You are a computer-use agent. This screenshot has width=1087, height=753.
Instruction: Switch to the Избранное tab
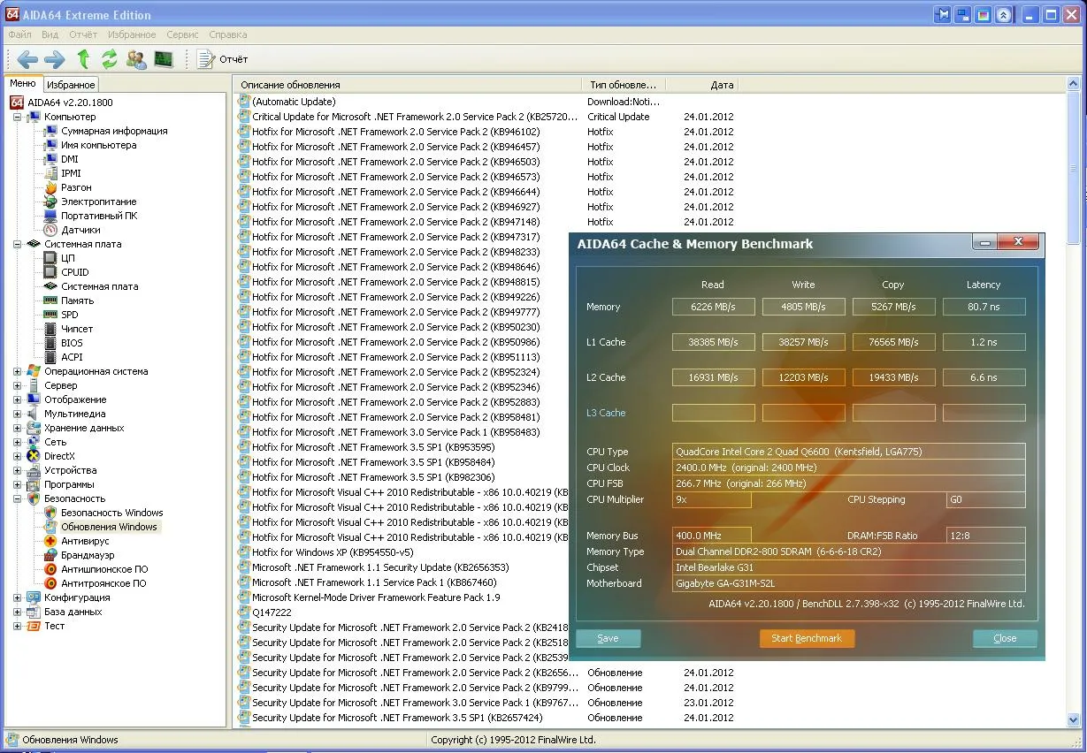click(x=71, y=85)
